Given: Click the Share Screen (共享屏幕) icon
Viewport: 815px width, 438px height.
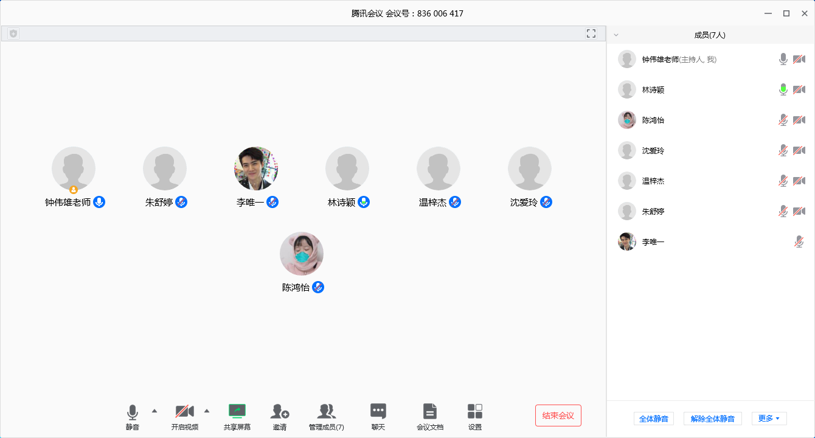Looking at the screenshot, I should coord(237,412).
